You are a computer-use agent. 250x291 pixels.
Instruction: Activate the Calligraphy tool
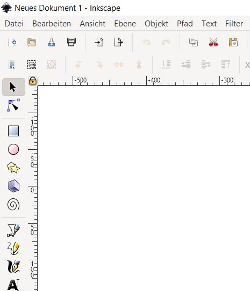13,267
